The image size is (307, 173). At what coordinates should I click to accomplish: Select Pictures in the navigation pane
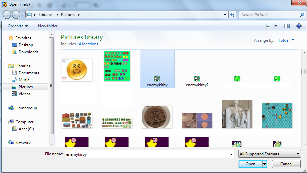[25, 87]
